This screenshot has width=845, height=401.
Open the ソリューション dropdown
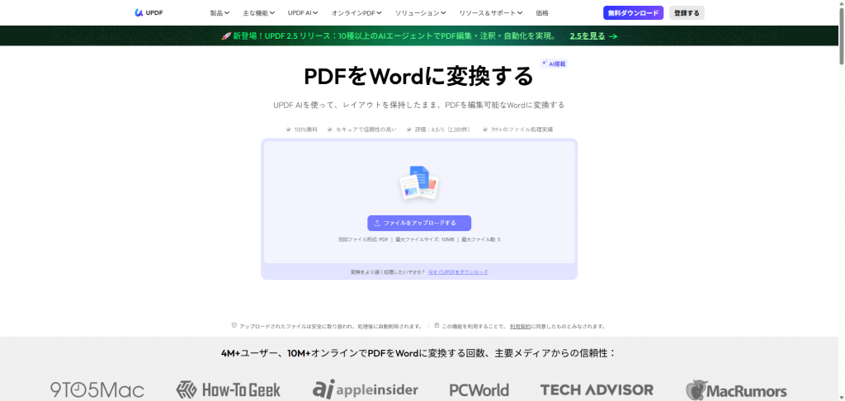[x=420, y=13]
